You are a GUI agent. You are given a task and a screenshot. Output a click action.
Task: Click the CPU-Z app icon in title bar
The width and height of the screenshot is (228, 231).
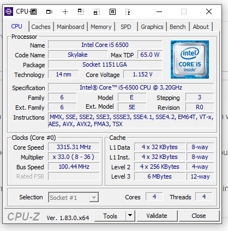pyautogui.click(x=9, y=11)
